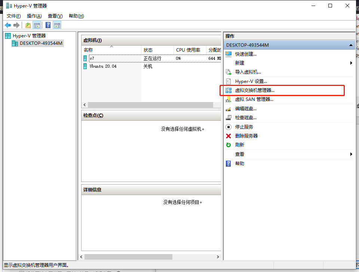359x272 pixels.
Task: Click the DESKTOP-493544M server icon in tree
Action: tap(15, 43)
